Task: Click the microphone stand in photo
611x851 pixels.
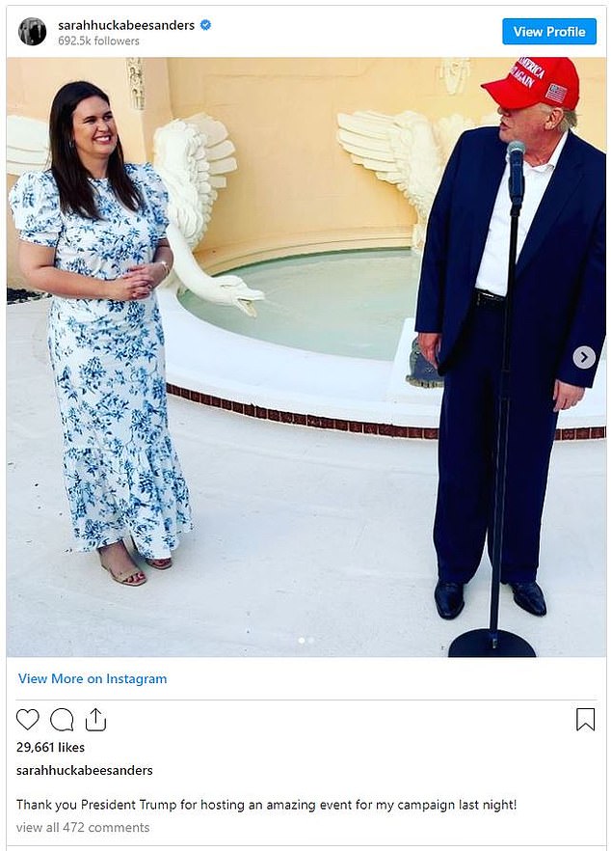Action: point(501,400)
